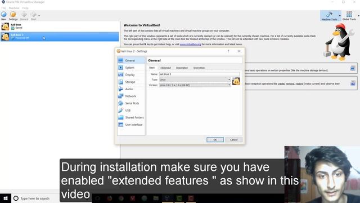The height and width of the screenshot is (203, 360).
Task: Open Network category in Settings sidebar
Action: [x=131, y=96]
